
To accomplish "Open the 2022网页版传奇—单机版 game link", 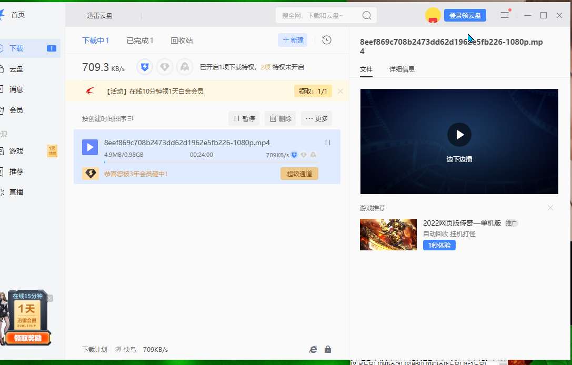I will point(462,223).
